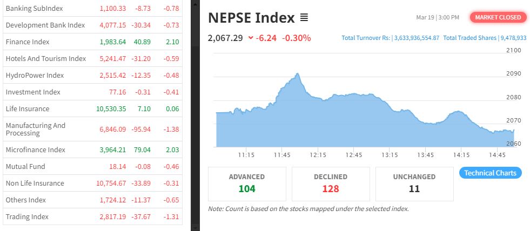Select the Finance Index entry
Image resolution: width=530 pixels, height=231 pixels.
coord(27,42)
